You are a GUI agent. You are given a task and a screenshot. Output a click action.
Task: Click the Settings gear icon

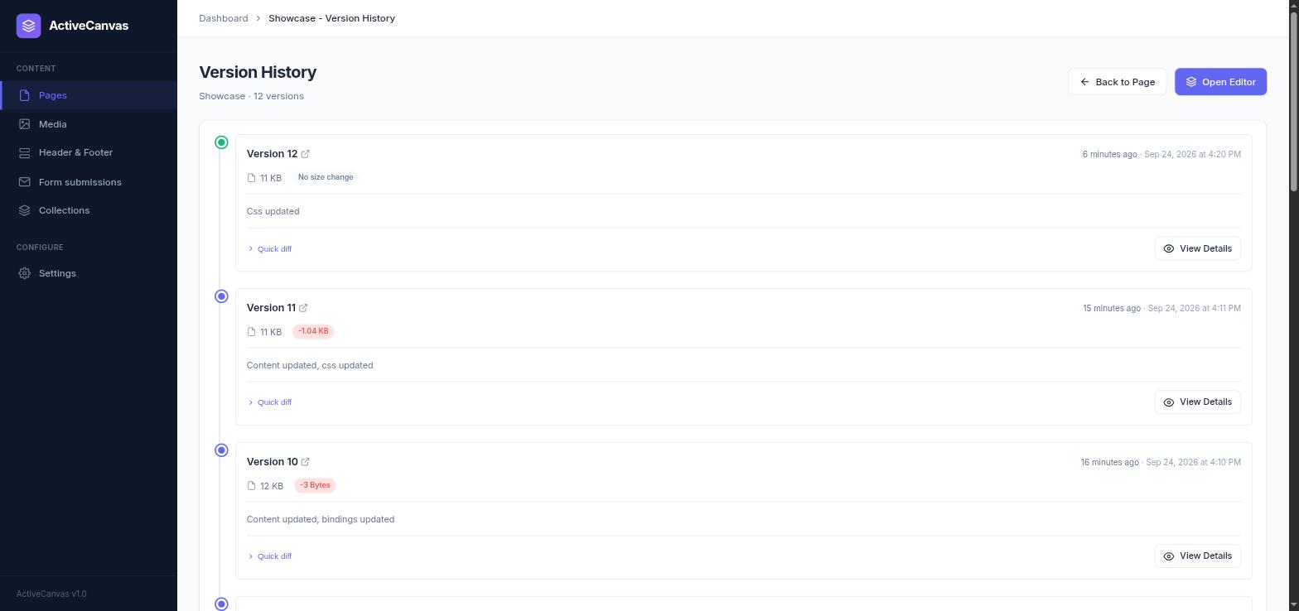coord(24,273)
